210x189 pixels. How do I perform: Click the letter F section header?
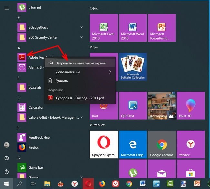[x=18, y=128]
